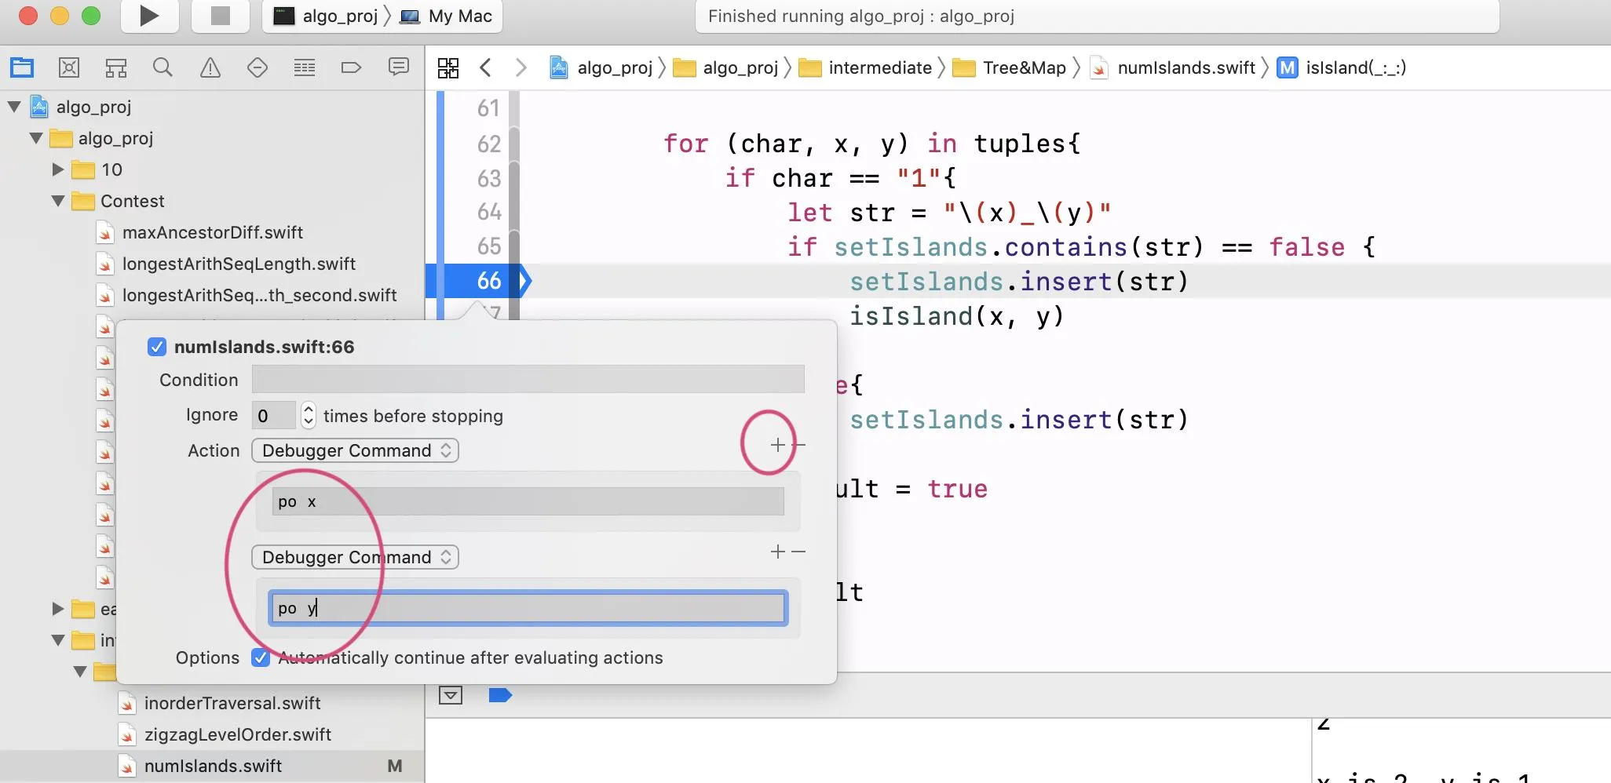Show the Project navigator
Screen dimensions: 1611x783
tap(22, 67)
